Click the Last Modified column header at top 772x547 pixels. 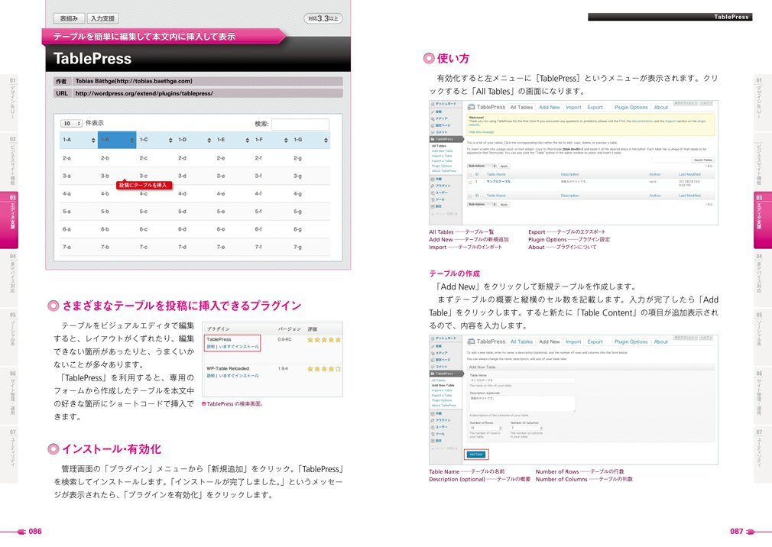point(689,175)
